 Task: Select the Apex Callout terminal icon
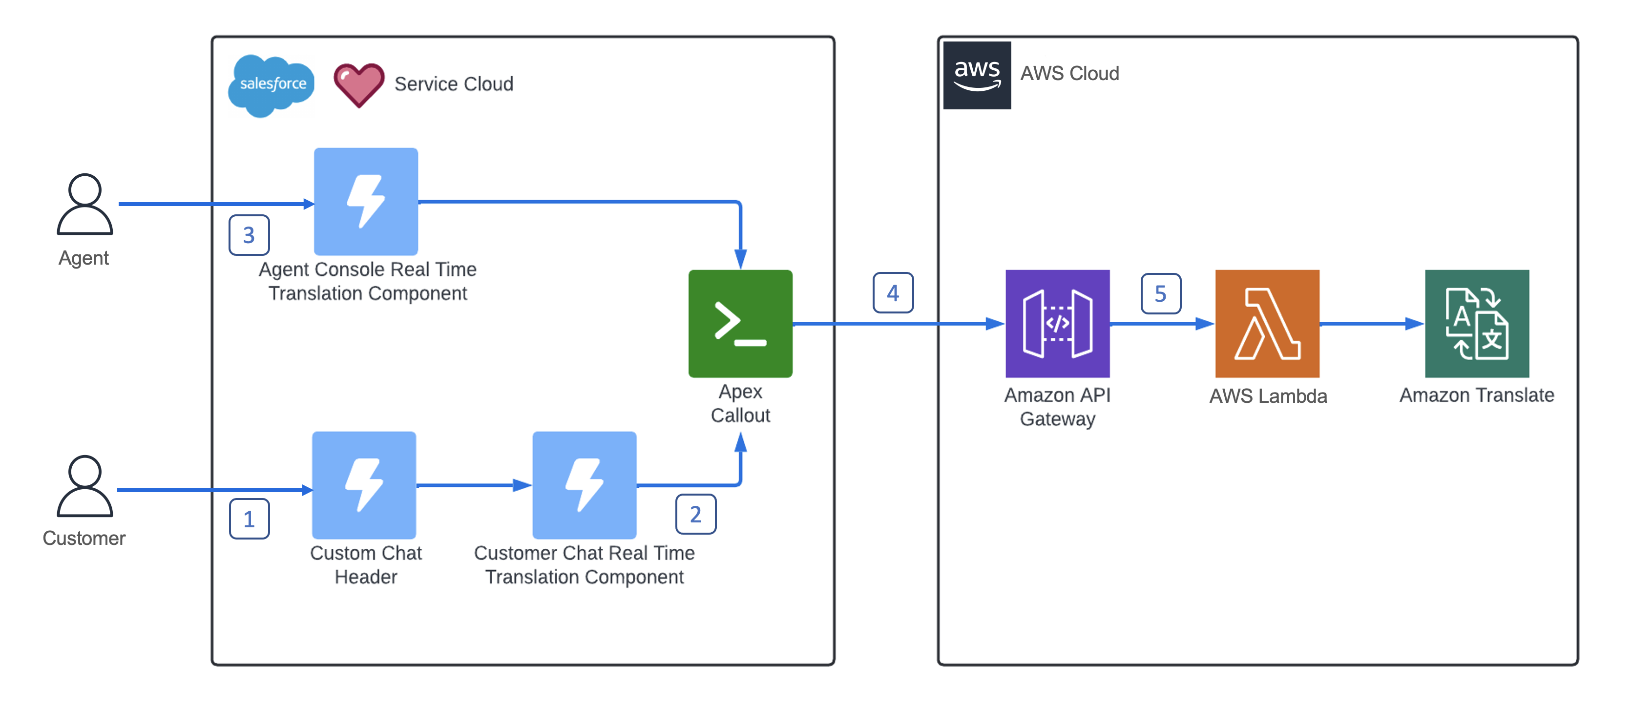coord(740,324)
